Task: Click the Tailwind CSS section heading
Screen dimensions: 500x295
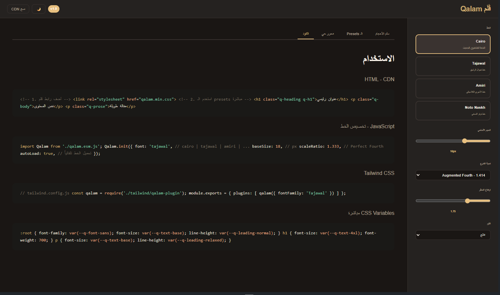Action: click(x=379, y=173)
